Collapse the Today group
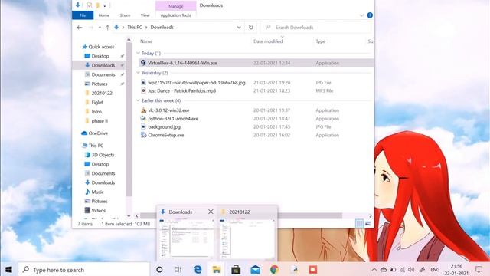Image resolution: width=490 pixels, height=276 pixels. (x=138, y=53)
